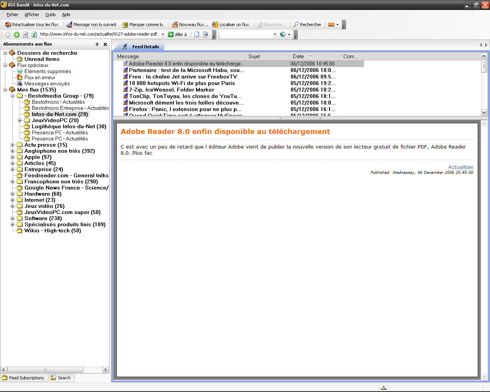Collapse the Dossiers de recherche node
This screenshot has width=490, height=392.
pos(5,53)
